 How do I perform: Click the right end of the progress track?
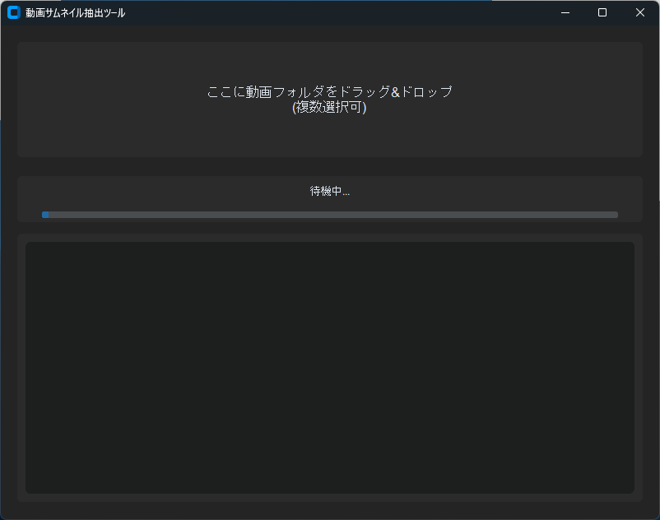[x=613, y=215]
